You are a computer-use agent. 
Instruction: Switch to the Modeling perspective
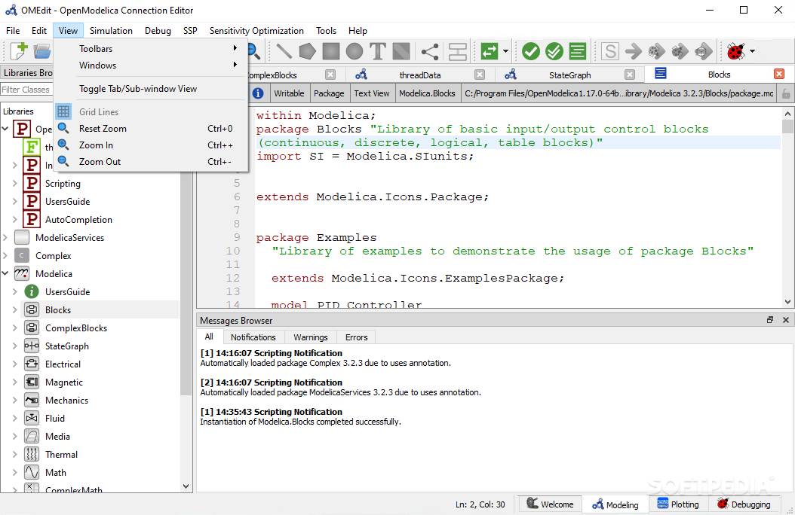click(615, 504)
